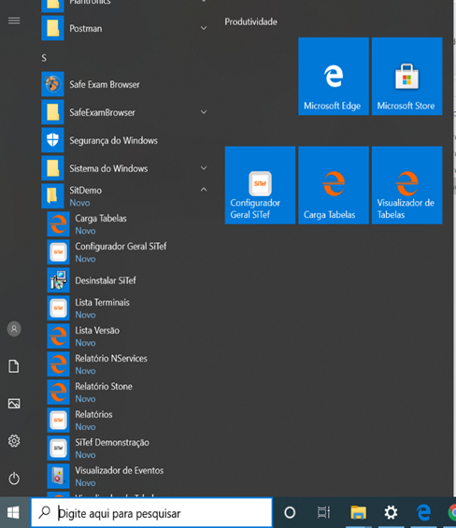456x528 pixels.
Task: Open Documents icon in Start sidebar
Action: point(14,366)
